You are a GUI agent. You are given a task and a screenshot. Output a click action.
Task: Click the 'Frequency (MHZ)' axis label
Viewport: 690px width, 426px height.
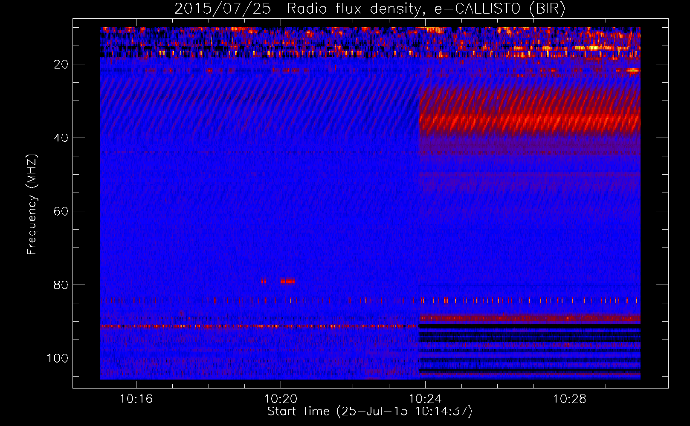click(32, 204)
